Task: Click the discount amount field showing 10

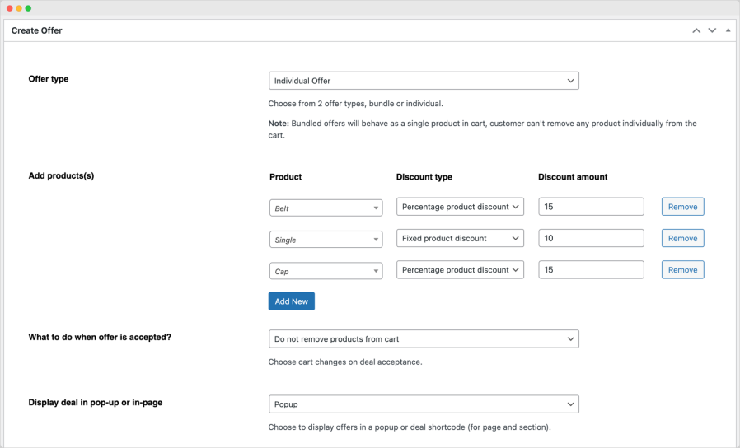Action: pos(591,238)
